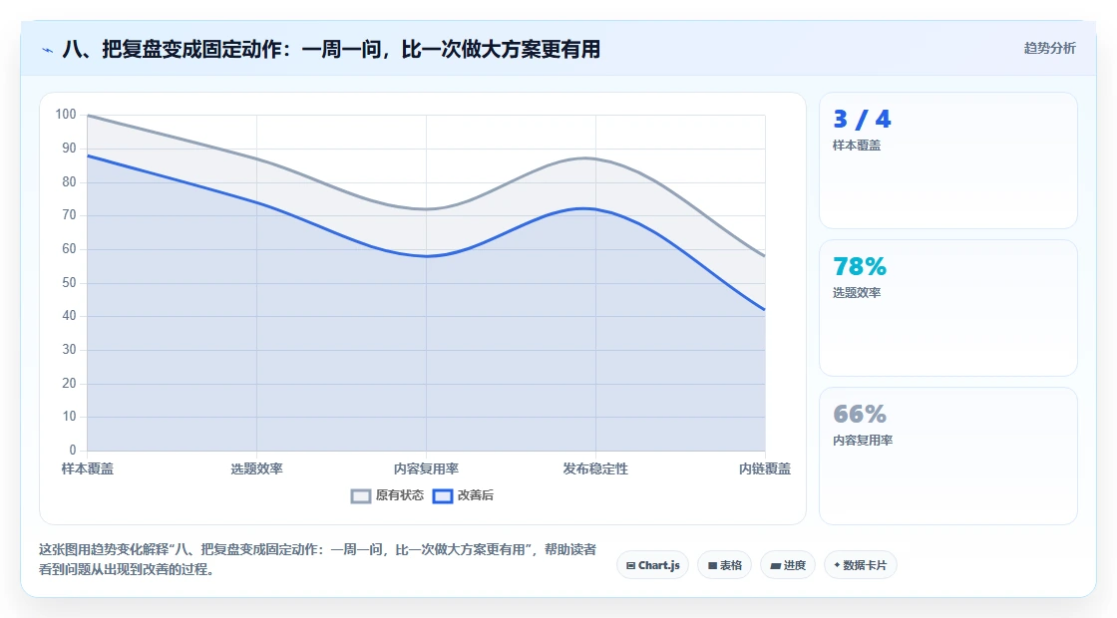Click the 内容复用率 axis label
Viewport: 1117px width, 618px height.
(426, 469)
